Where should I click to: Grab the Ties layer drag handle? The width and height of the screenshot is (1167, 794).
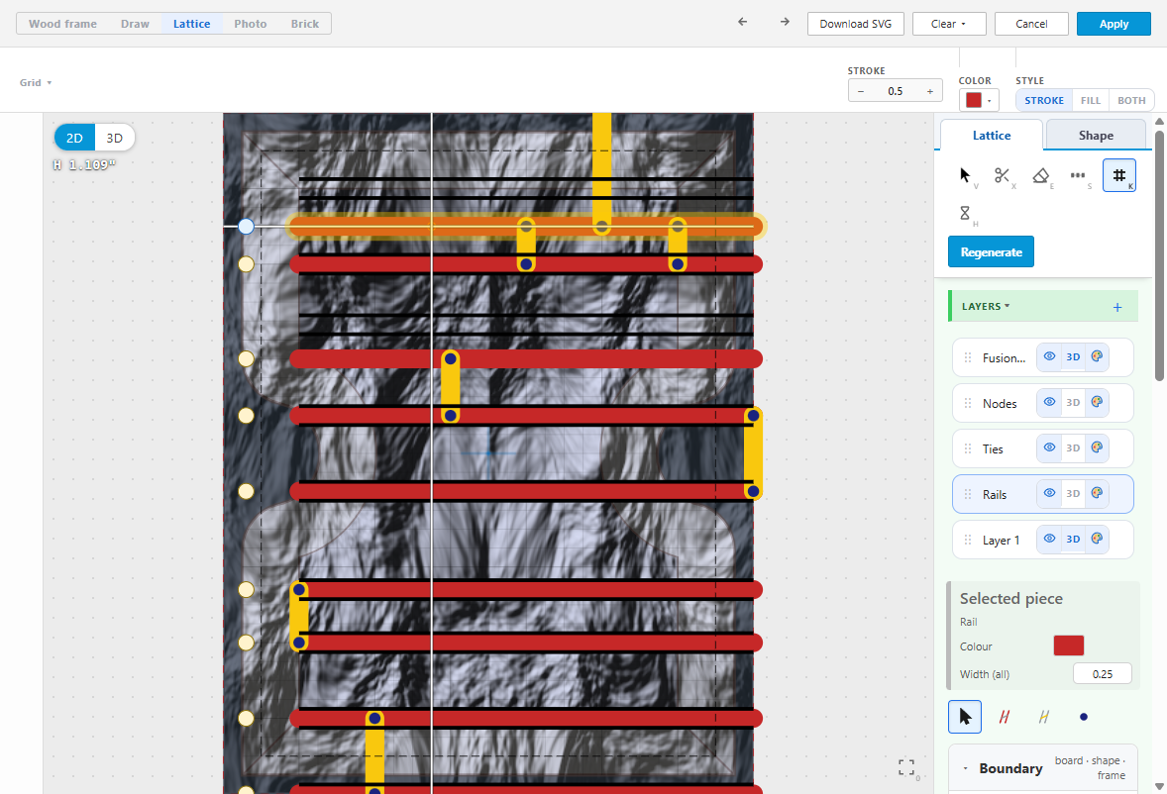[968, 448]
